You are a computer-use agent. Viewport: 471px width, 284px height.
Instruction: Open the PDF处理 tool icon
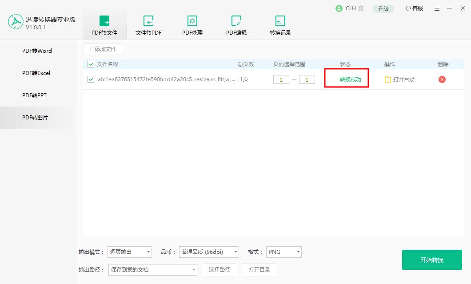point(192,21)
